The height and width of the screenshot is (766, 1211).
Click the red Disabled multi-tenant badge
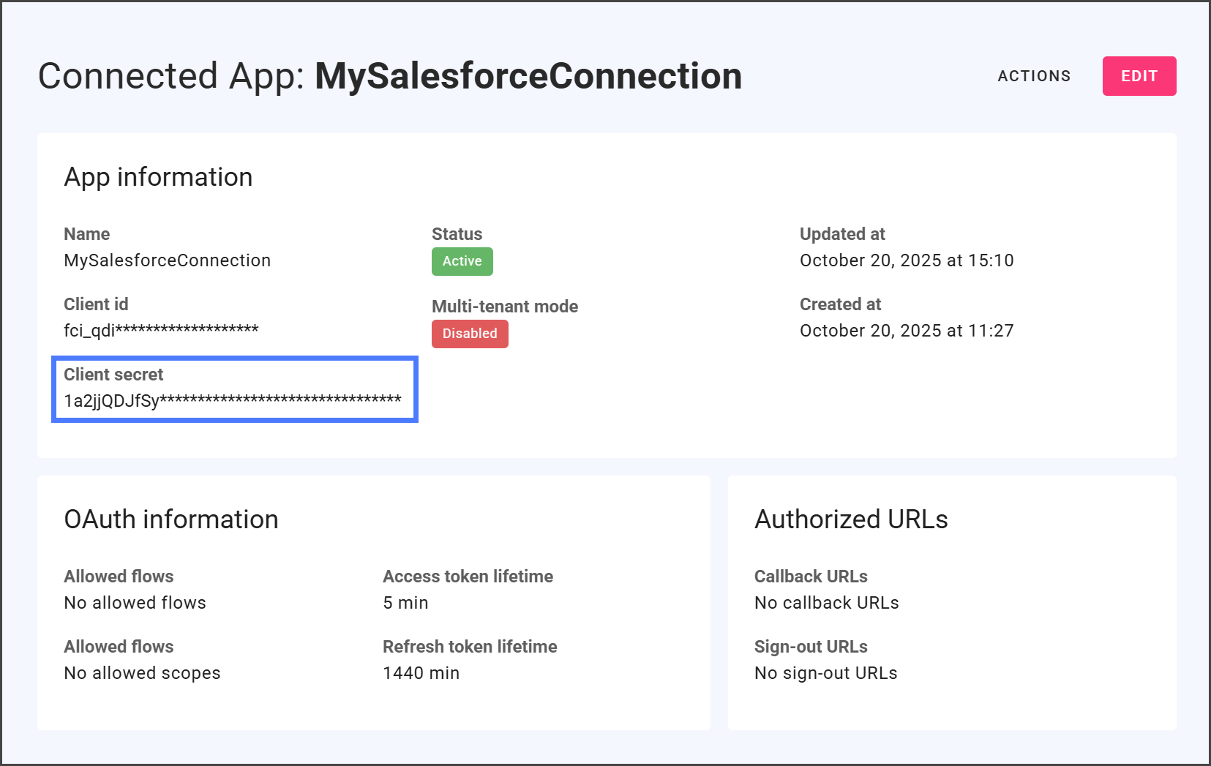(470, 334)
